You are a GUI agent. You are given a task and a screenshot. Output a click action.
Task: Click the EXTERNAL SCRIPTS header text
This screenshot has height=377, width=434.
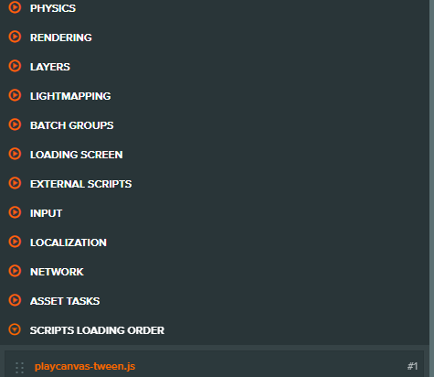coord(81,184)
